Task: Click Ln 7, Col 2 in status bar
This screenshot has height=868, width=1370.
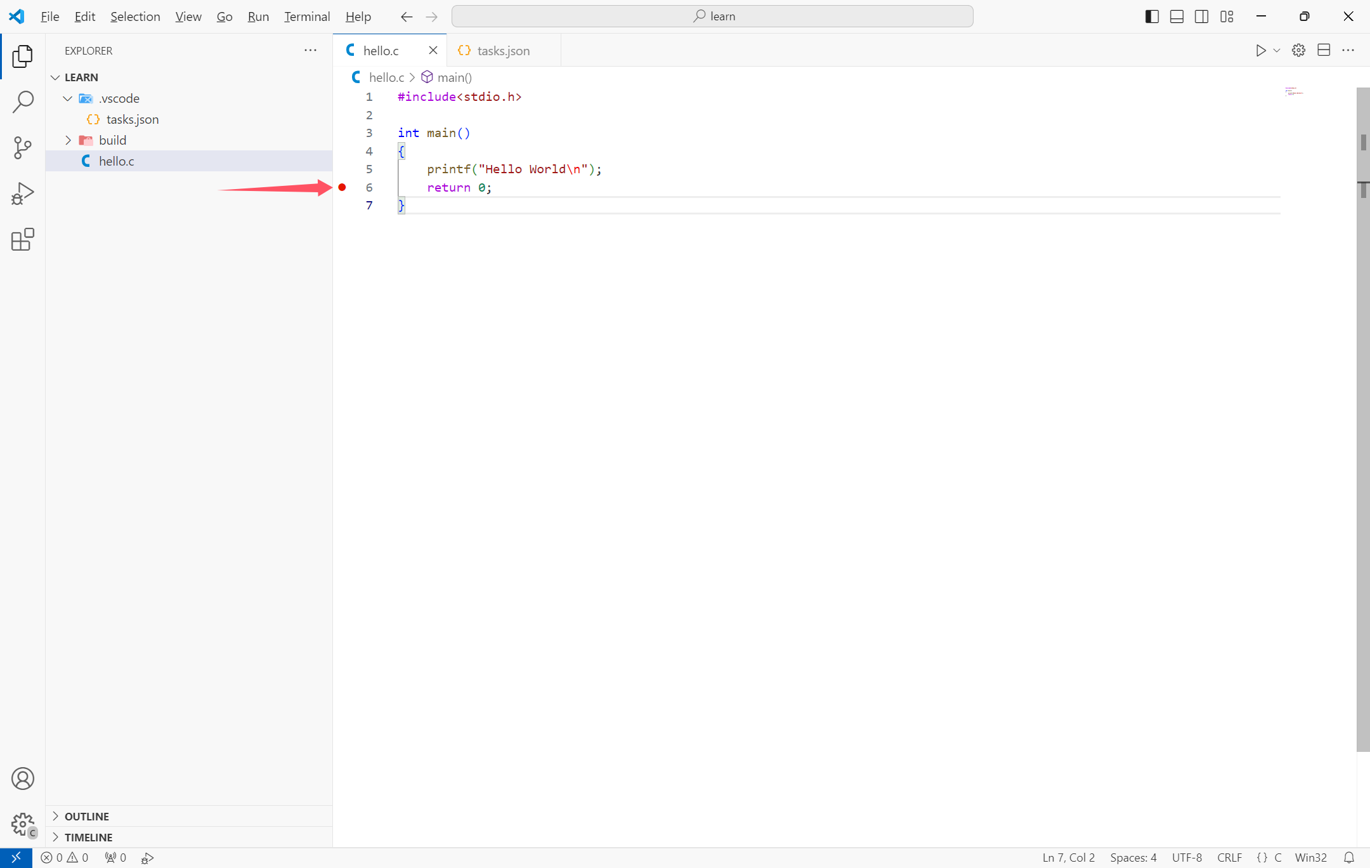Action: pyautogui.click(x=1069, y=858)
